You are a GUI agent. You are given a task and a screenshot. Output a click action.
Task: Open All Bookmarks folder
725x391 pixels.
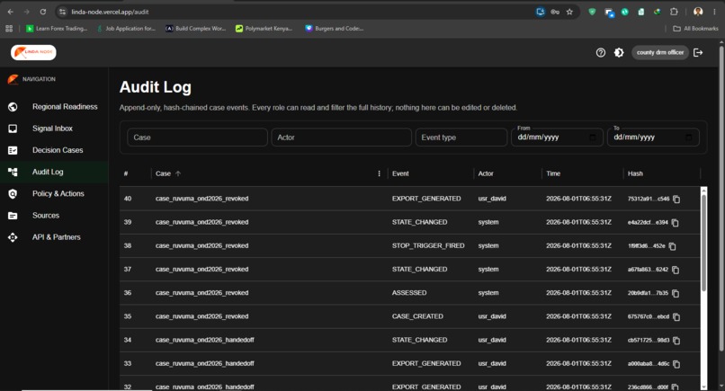tap(695, 29)
